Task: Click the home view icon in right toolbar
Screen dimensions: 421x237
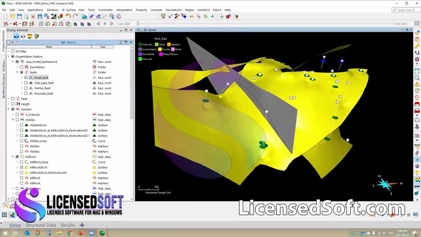Action: click(x=417, y=98)
